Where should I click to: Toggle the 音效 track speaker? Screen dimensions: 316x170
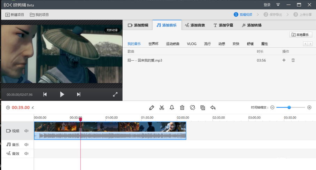click(x=26, y=154)
